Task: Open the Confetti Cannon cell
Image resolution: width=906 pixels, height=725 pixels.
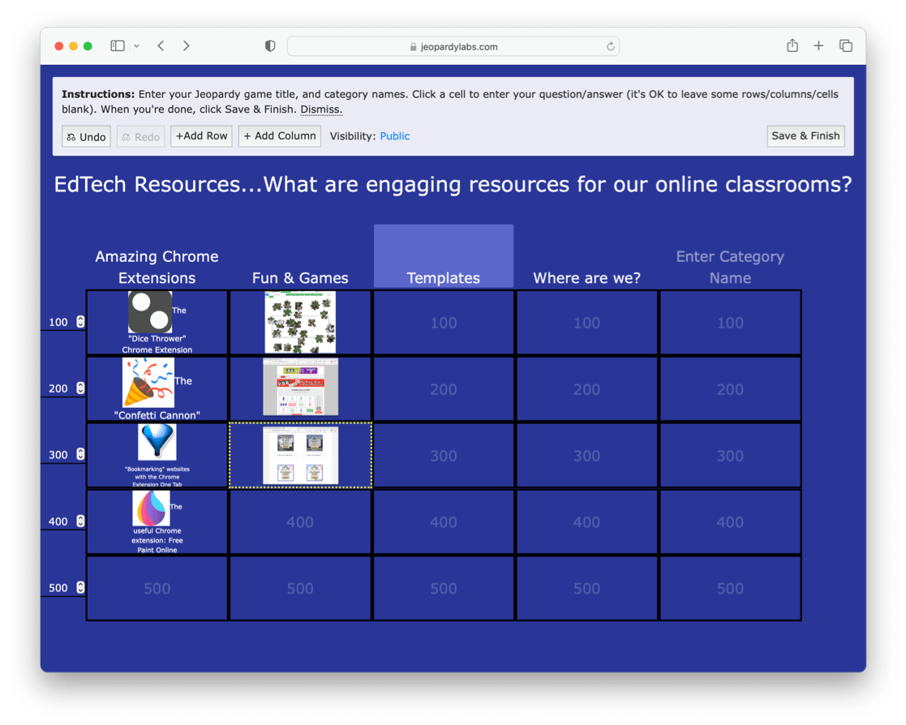Action: point(157,388)
